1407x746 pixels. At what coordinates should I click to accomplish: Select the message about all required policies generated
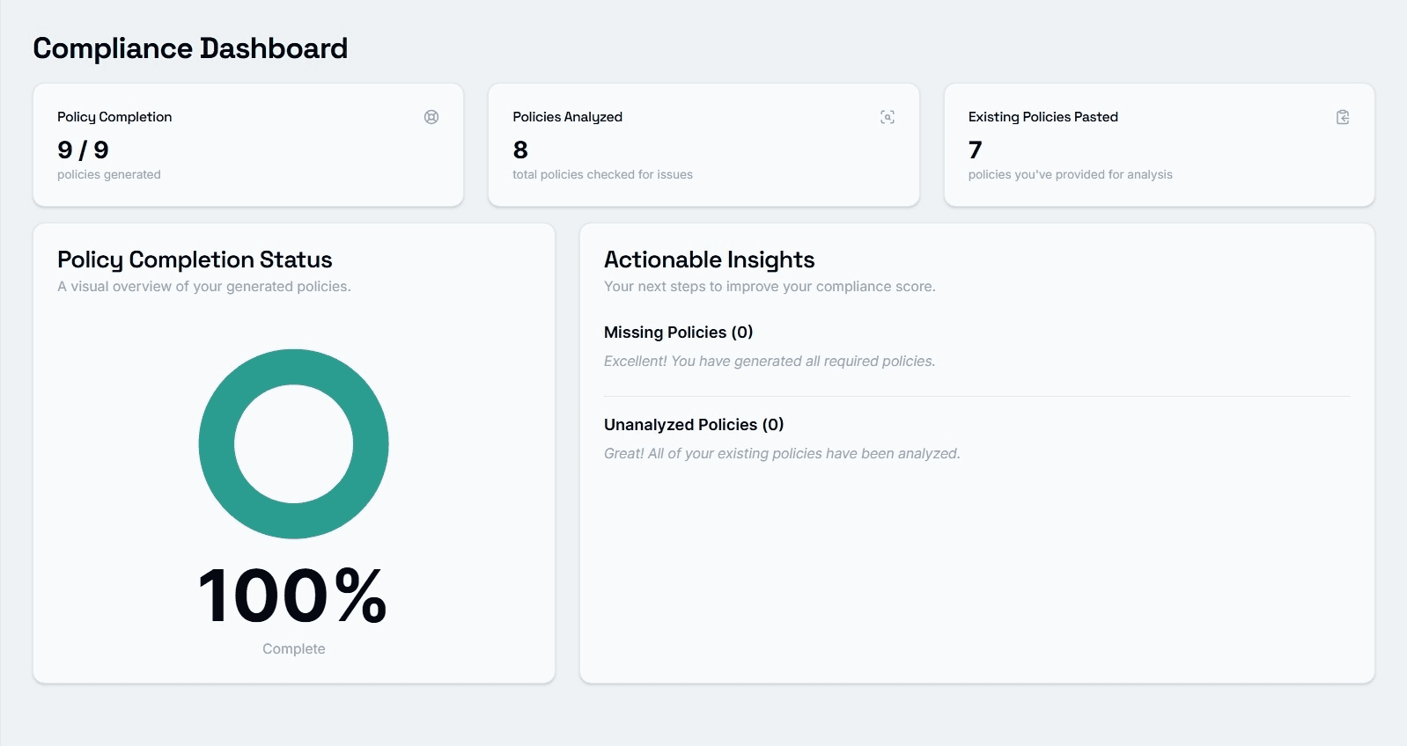click(x=770, y=361)
